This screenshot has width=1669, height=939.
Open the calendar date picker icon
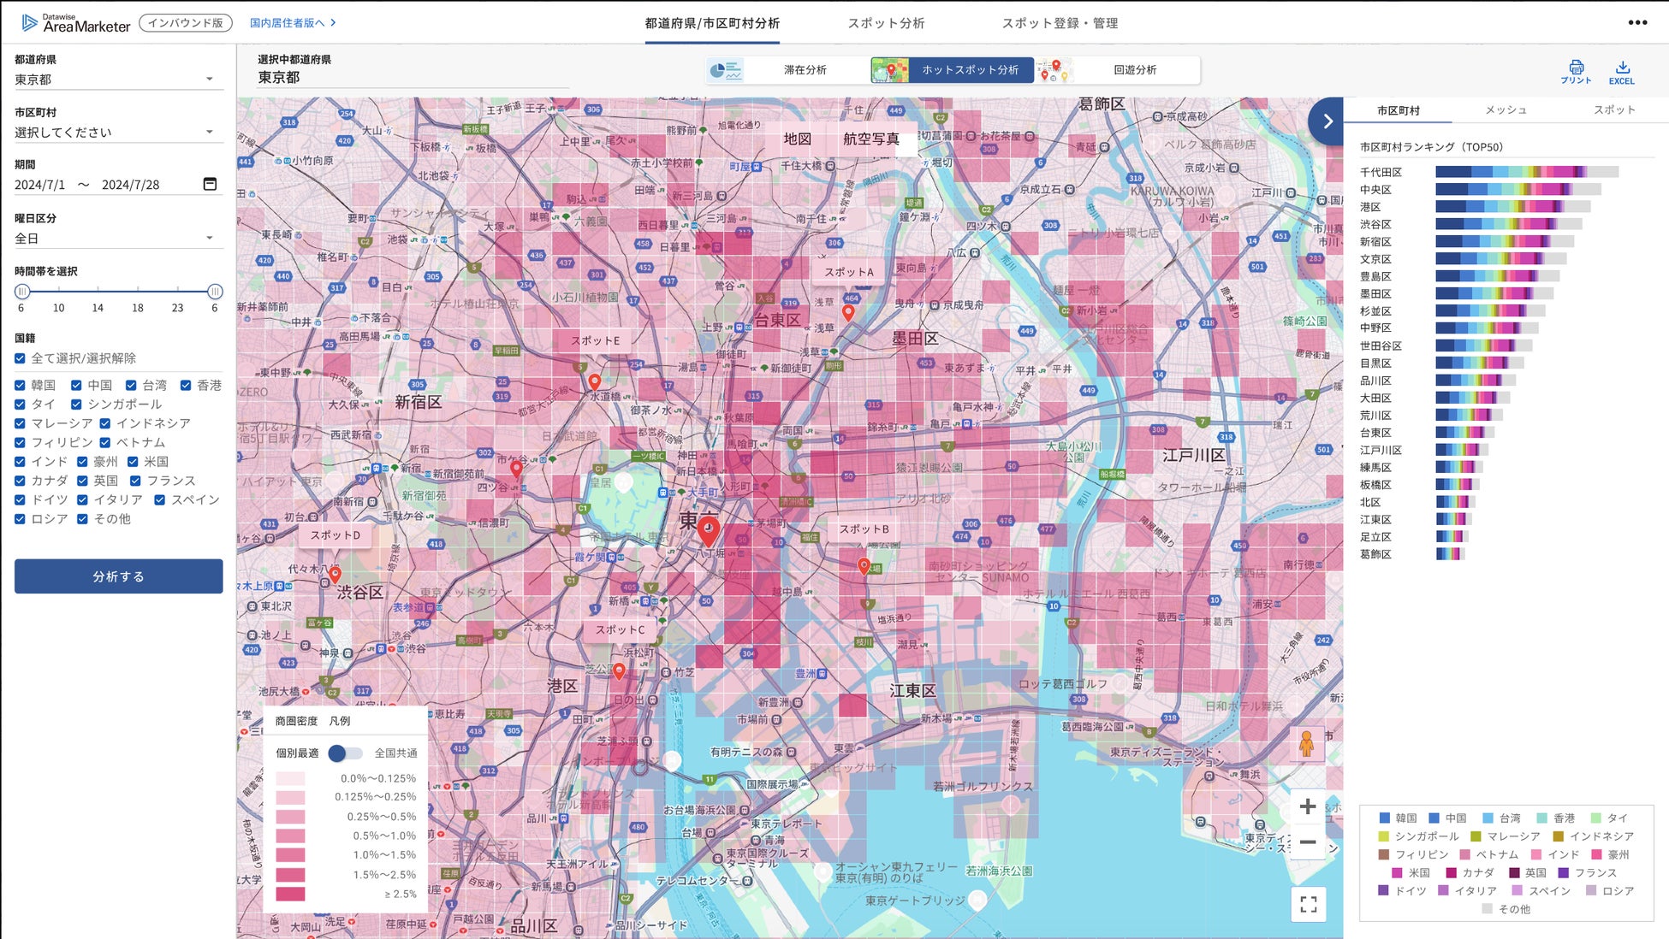pos(210,184)
